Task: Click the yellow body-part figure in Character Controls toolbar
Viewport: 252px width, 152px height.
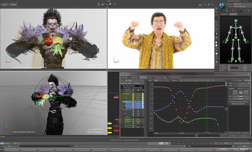Action: click(x=230, y=11)
